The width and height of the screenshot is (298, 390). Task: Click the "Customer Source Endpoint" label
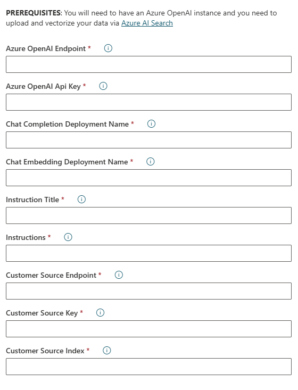(x=51, y=275)
